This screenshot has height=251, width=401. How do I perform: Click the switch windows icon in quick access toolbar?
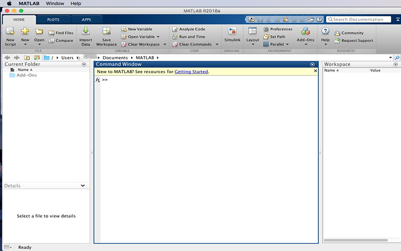311,20
